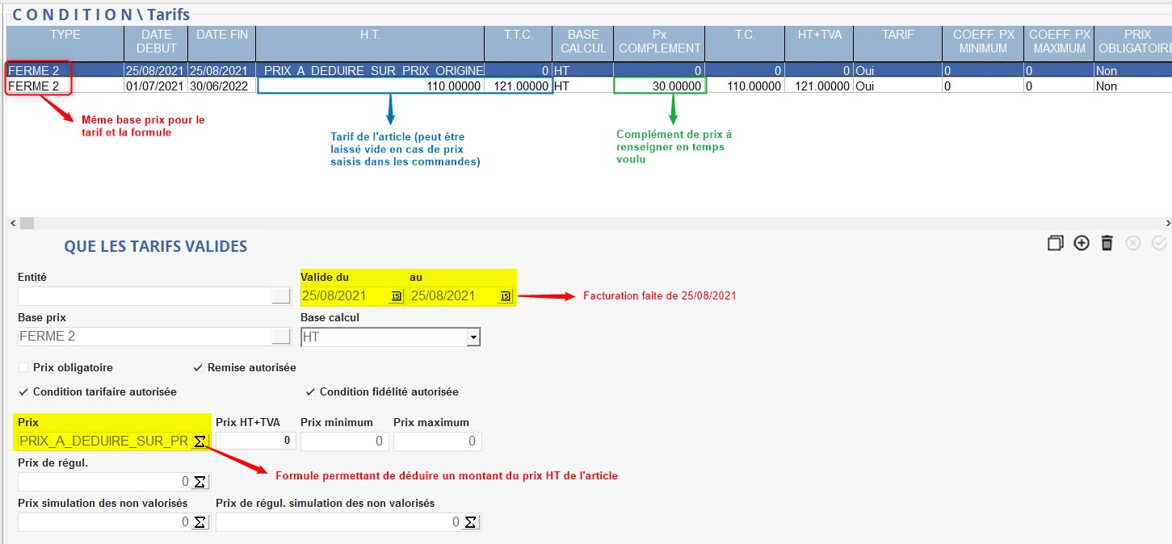1172x544 pixels.
Task: Delete the selected tarif with trash icon
Action: pyautogui.click(x=1107, y=243)
